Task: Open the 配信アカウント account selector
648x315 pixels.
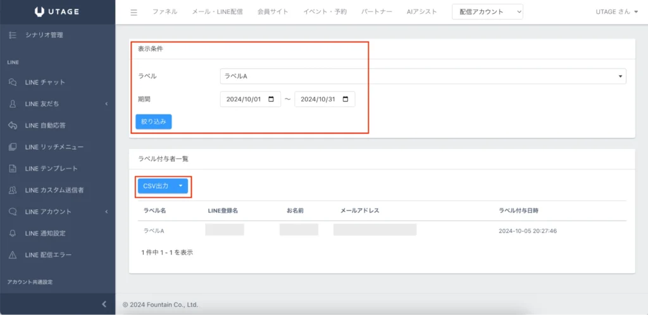Action: coord(487,12)
